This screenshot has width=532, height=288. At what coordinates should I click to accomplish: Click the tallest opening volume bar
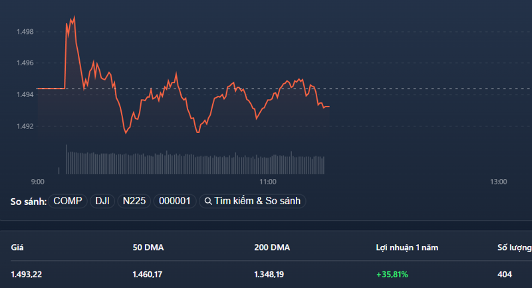point(66,160)
